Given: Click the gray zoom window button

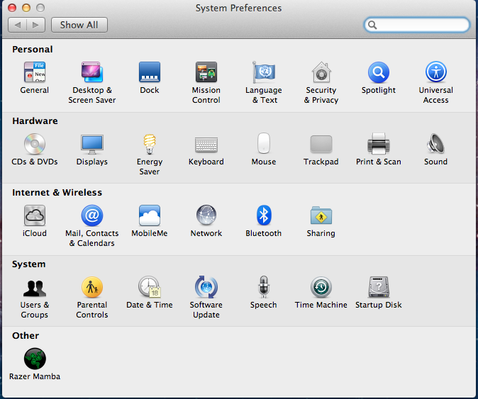Looking at the screenshot, I should 40,8.
